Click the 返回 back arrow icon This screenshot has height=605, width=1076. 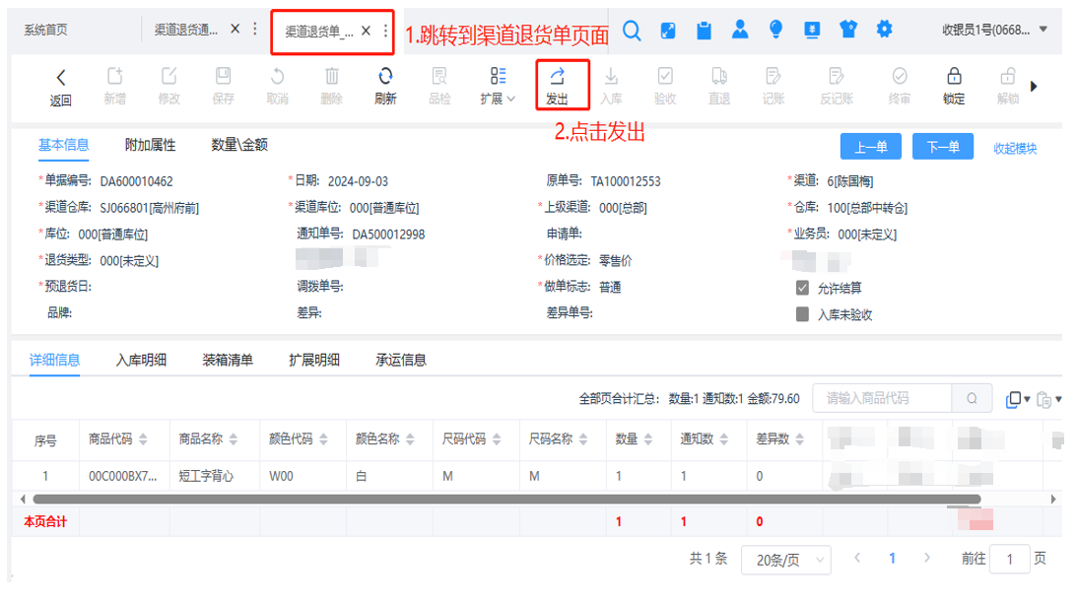point(61,77)
